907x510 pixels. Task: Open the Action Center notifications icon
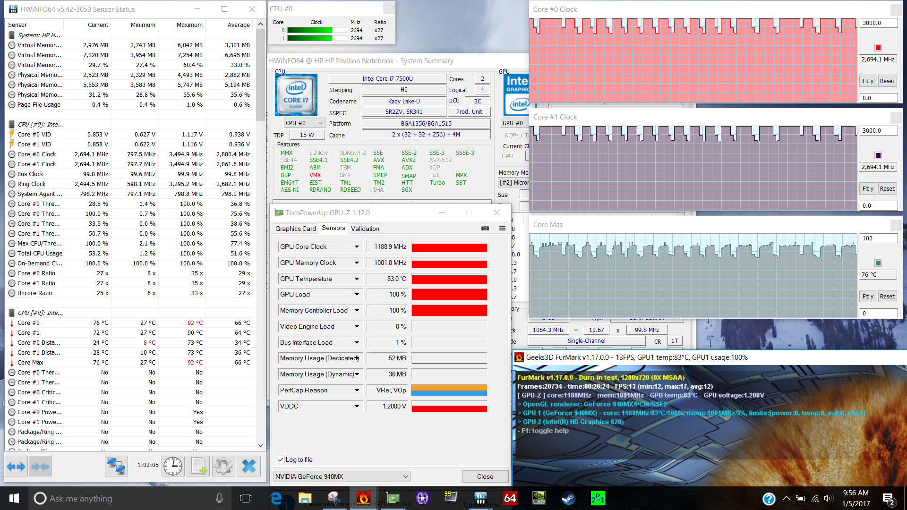click(888, 499)
